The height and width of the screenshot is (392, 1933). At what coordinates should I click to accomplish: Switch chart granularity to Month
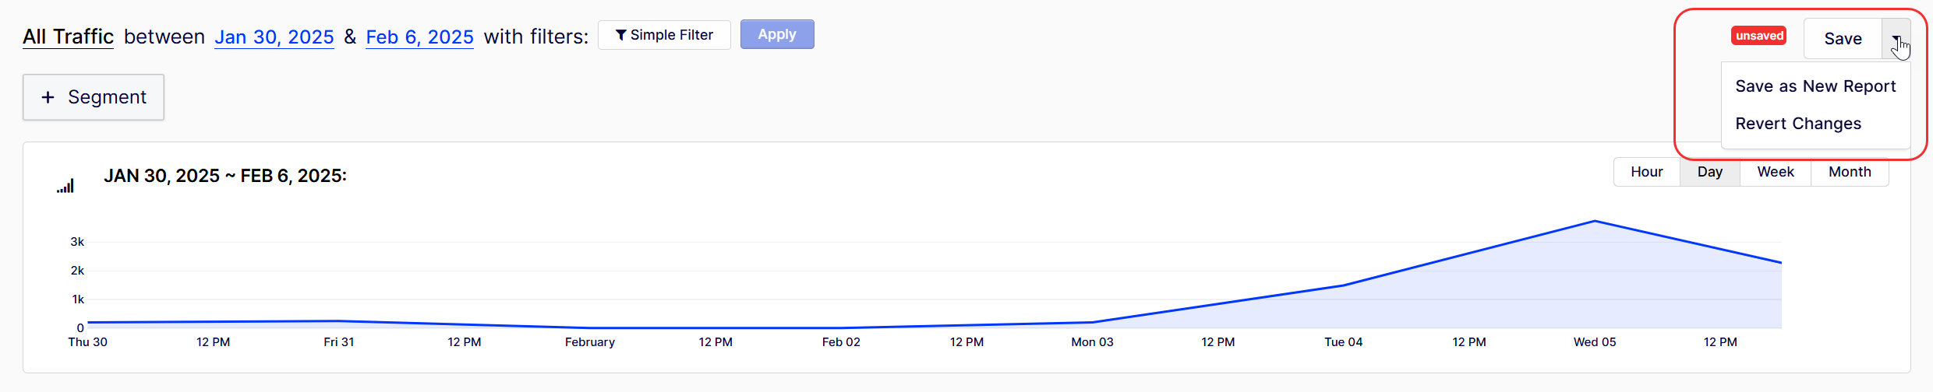pyautogui.click(x=1849, y=172)
